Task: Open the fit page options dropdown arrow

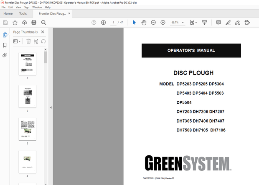Action: point(196,22)
